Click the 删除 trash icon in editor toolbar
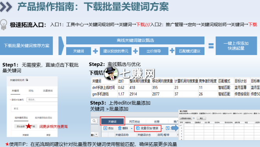The image size is (260, 147). click(120, 128)
